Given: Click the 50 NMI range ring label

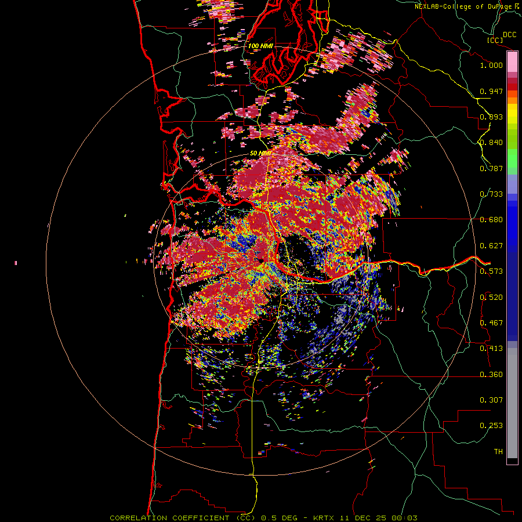Looking at the screenshot, I should point(260,153).
